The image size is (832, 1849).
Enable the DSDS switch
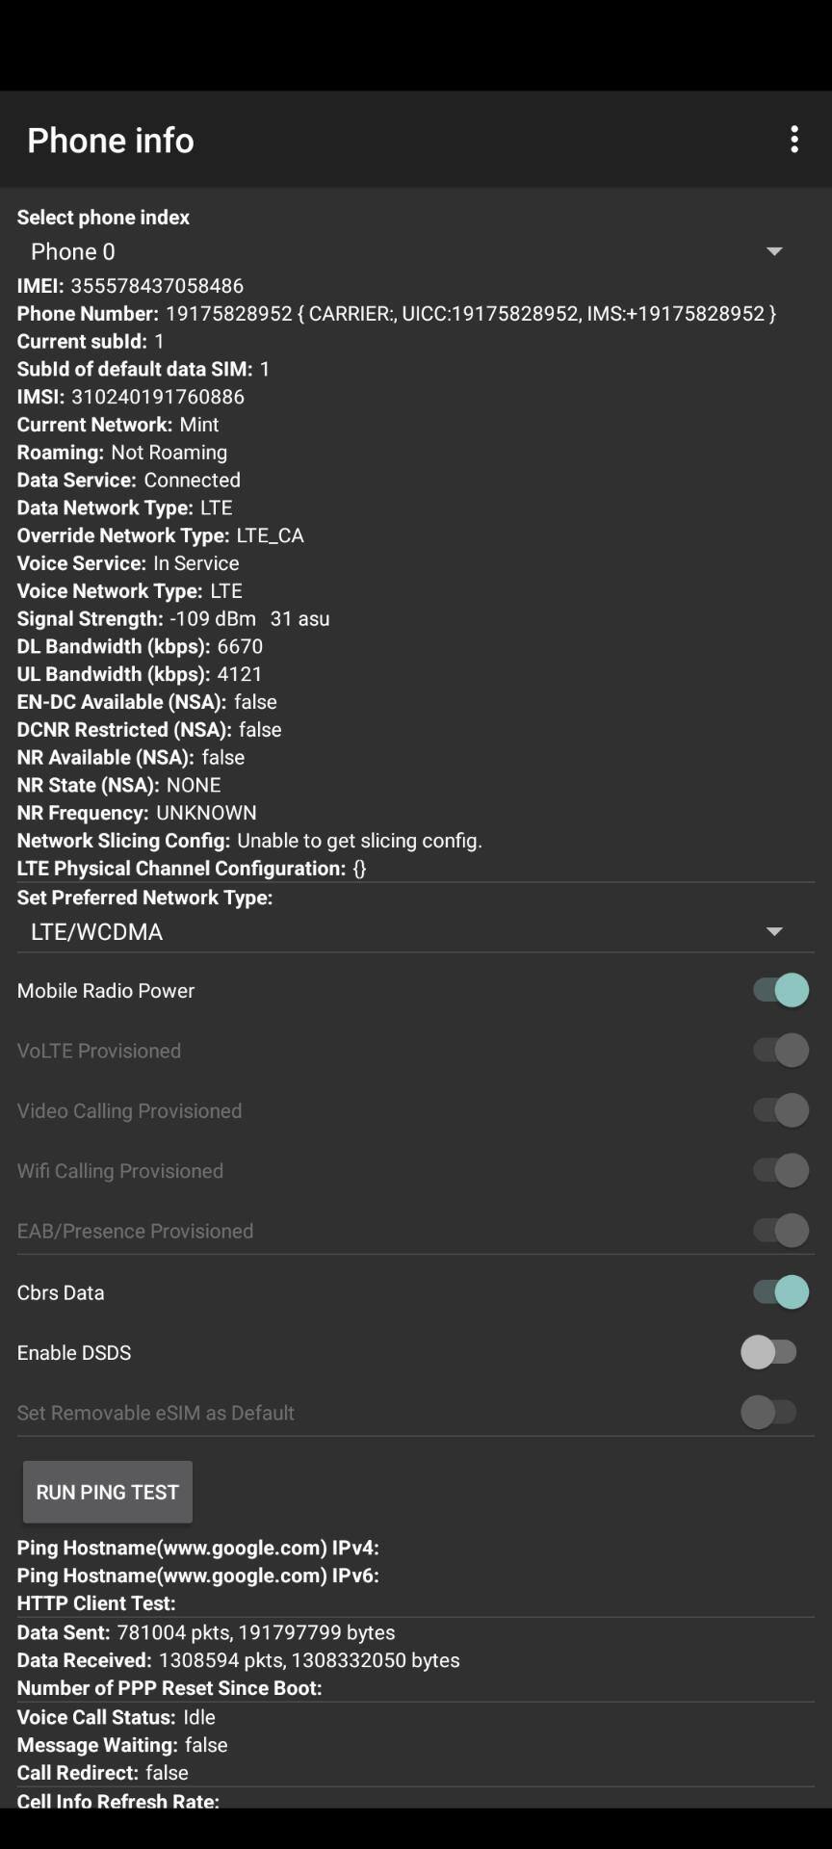tap(769, 1352)
